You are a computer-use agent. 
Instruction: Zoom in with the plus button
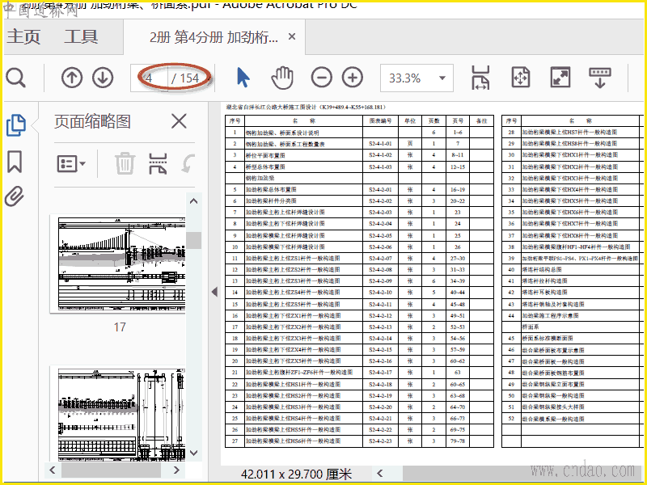[353, 78]
